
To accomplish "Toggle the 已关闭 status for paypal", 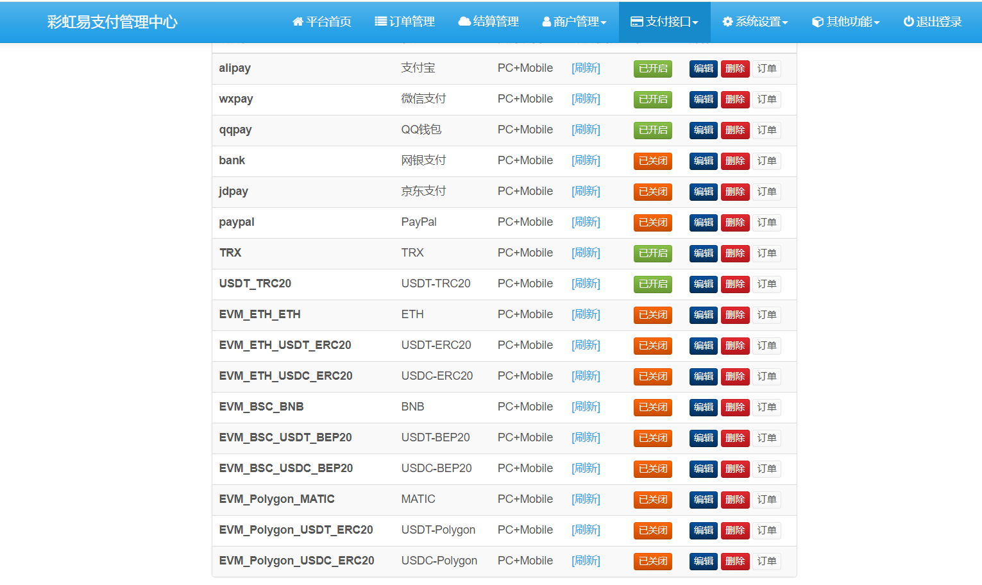I will (652, 223).
